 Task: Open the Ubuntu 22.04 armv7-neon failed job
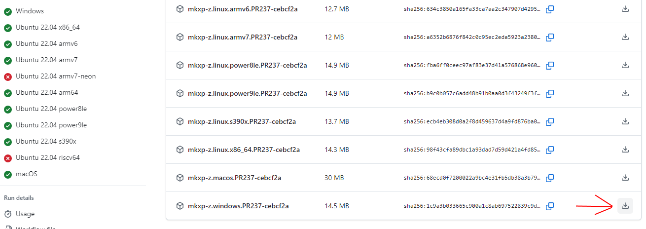coord(55,76)
